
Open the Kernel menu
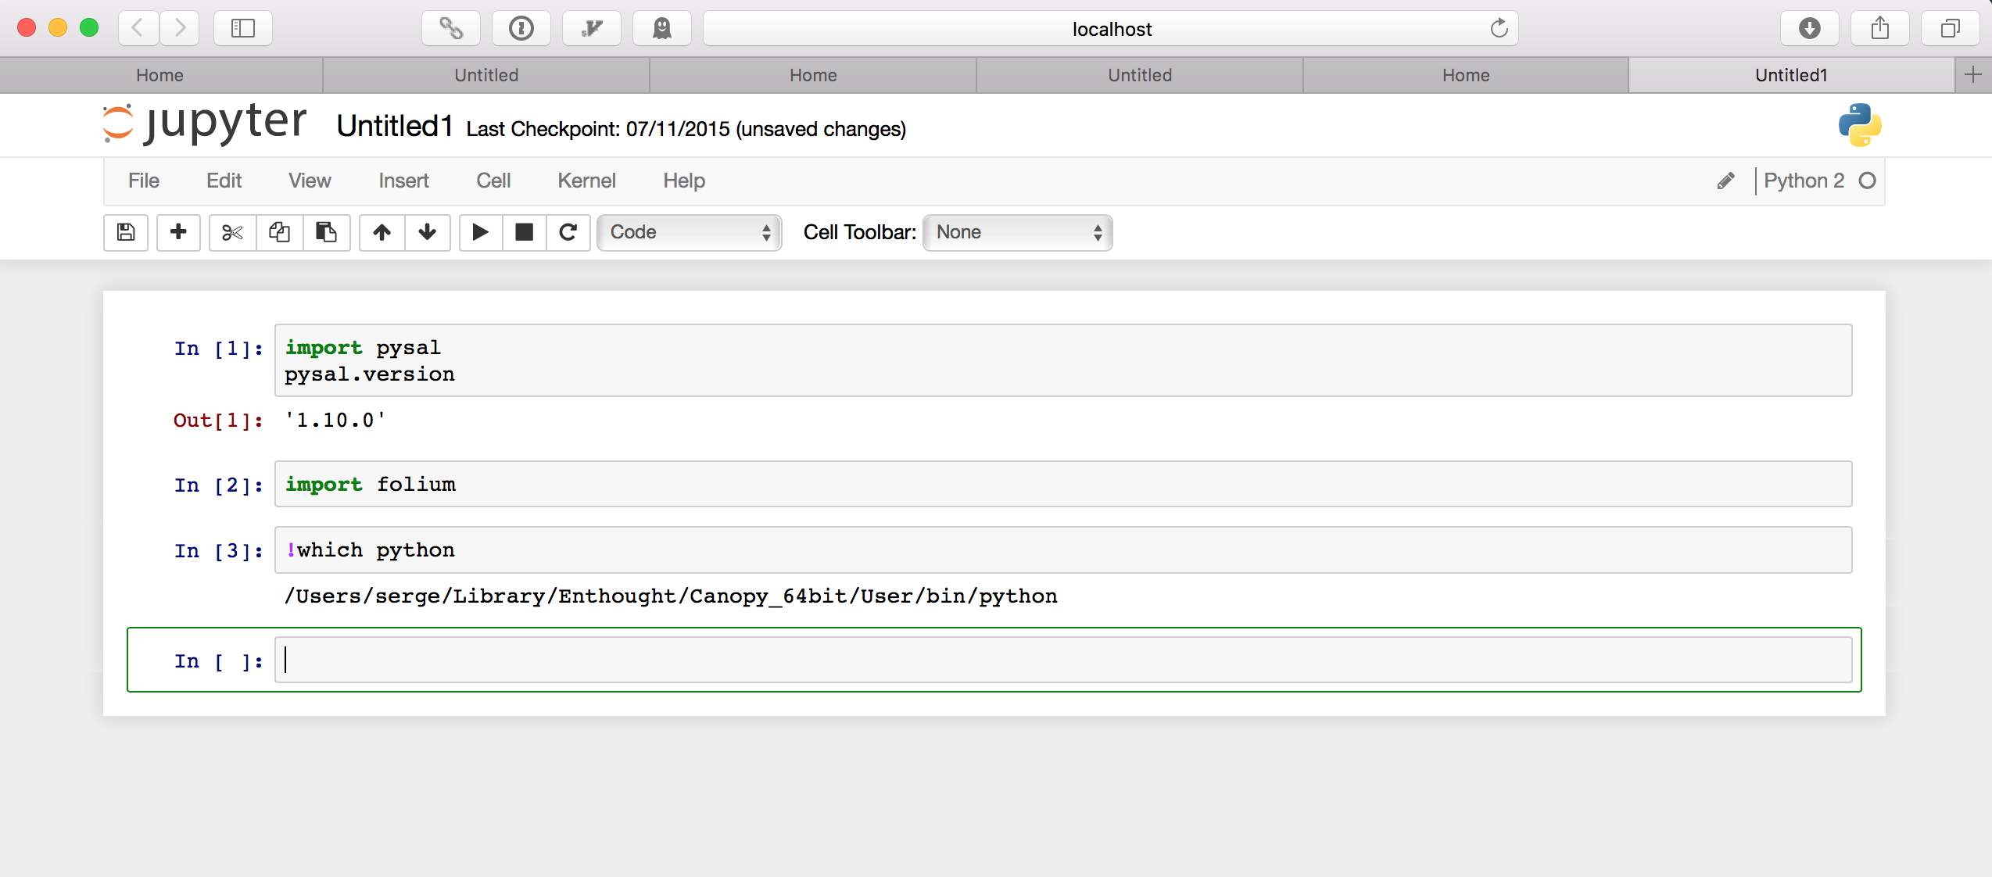coord(586,181)
